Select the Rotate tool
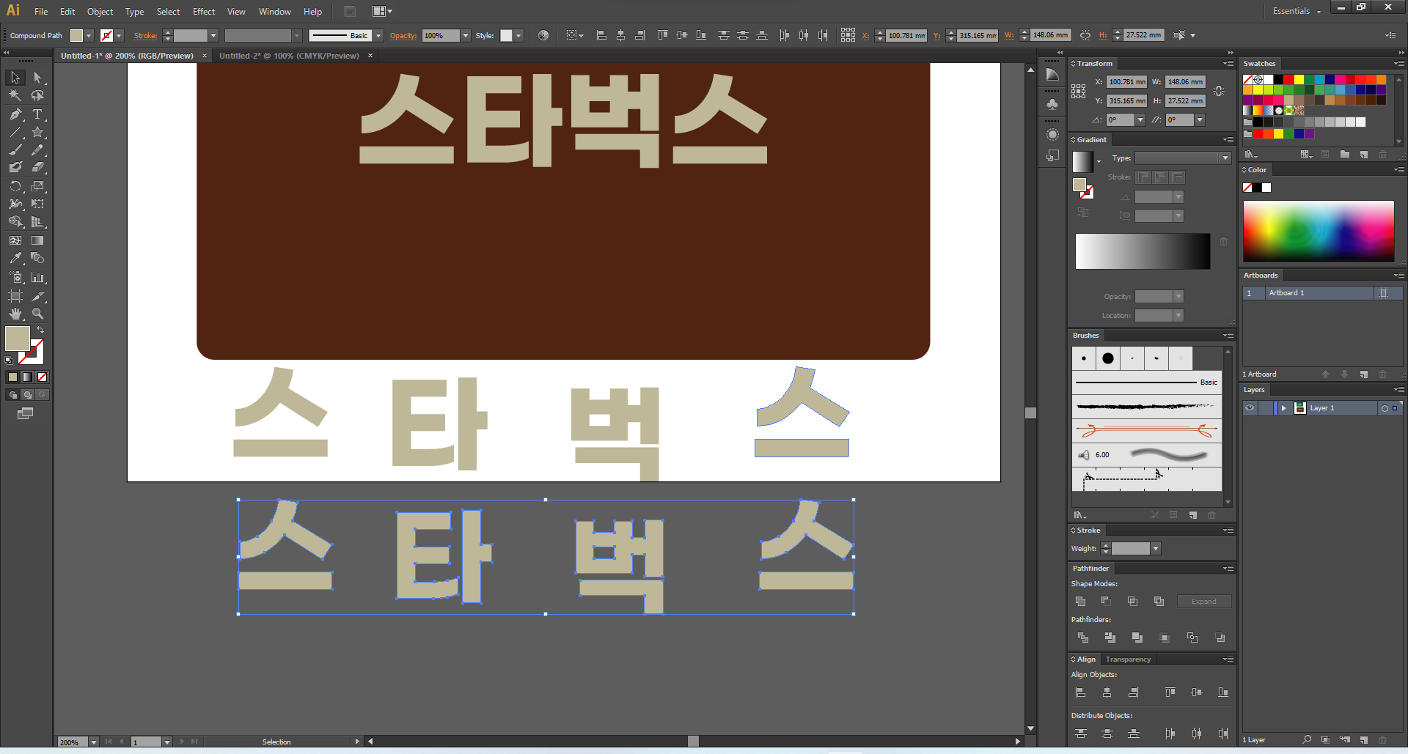Screen dimensions: 1408x754 pos(15,186)
